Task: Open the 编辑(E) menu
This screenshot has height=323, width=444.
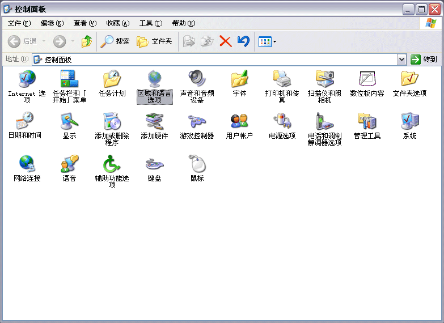Action: 52,23
